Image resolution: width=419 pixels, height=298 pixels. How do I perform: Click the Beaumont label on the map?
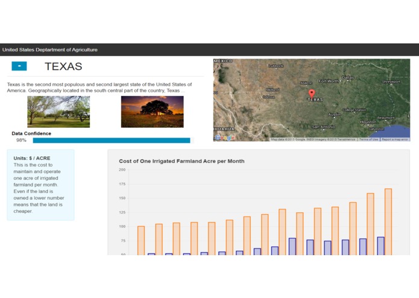(386, 118)
